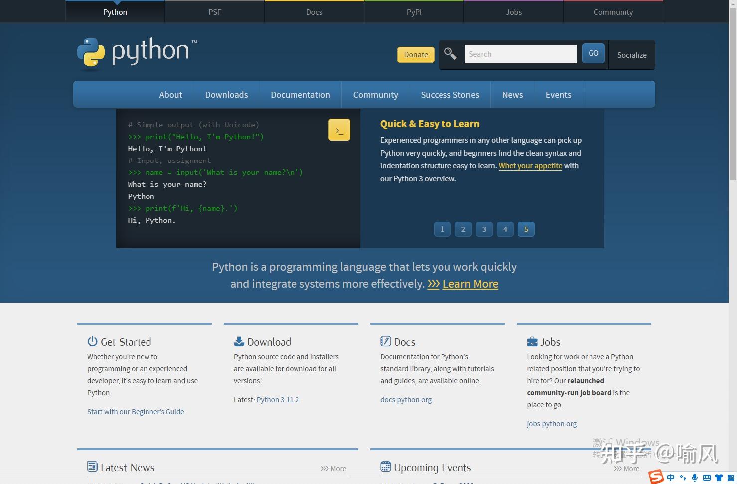Switch to the PyPI tab

(x=414, y=12)
